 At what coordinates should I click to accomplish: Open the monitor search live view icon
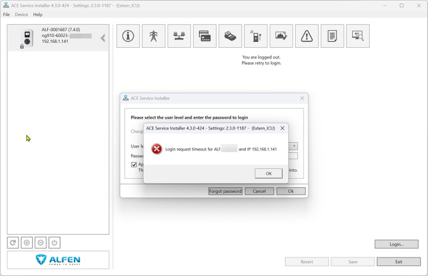point(358,36)
